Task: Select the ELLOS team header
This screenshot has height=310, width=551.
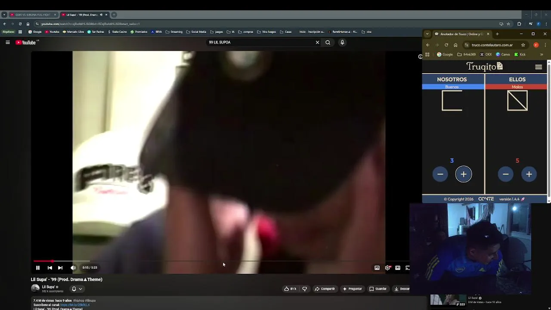Action: pyautogui.click(x=517, y=79)
